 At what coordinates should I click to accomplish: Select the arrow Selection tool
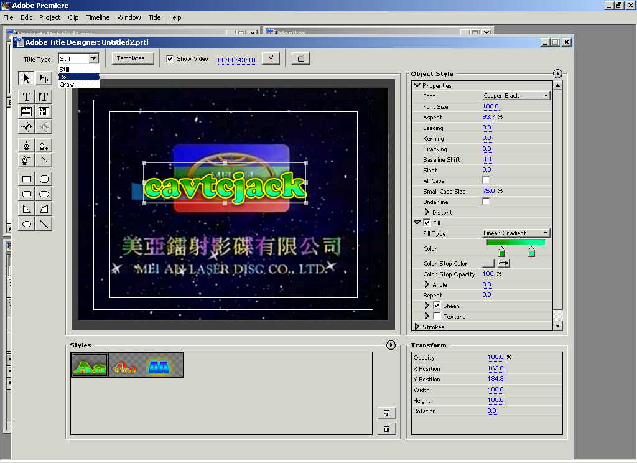click(x=26, y=78)
